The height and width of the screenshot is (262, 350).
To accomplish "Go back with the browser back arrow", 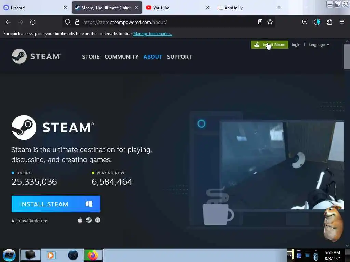I will pyautogui.click(x=8, y=22).
